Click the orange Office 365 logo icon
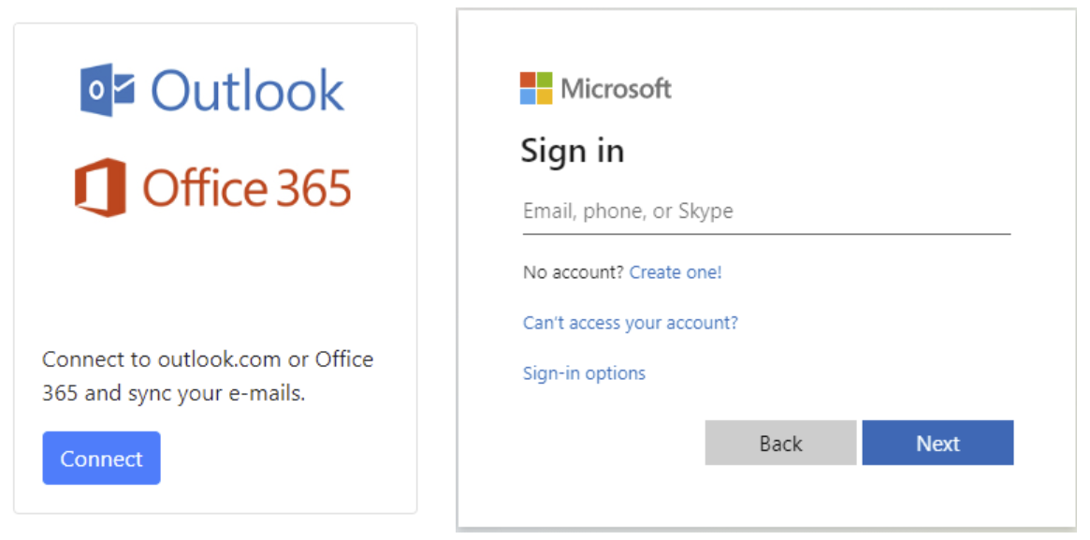 [x=100, y=187]
